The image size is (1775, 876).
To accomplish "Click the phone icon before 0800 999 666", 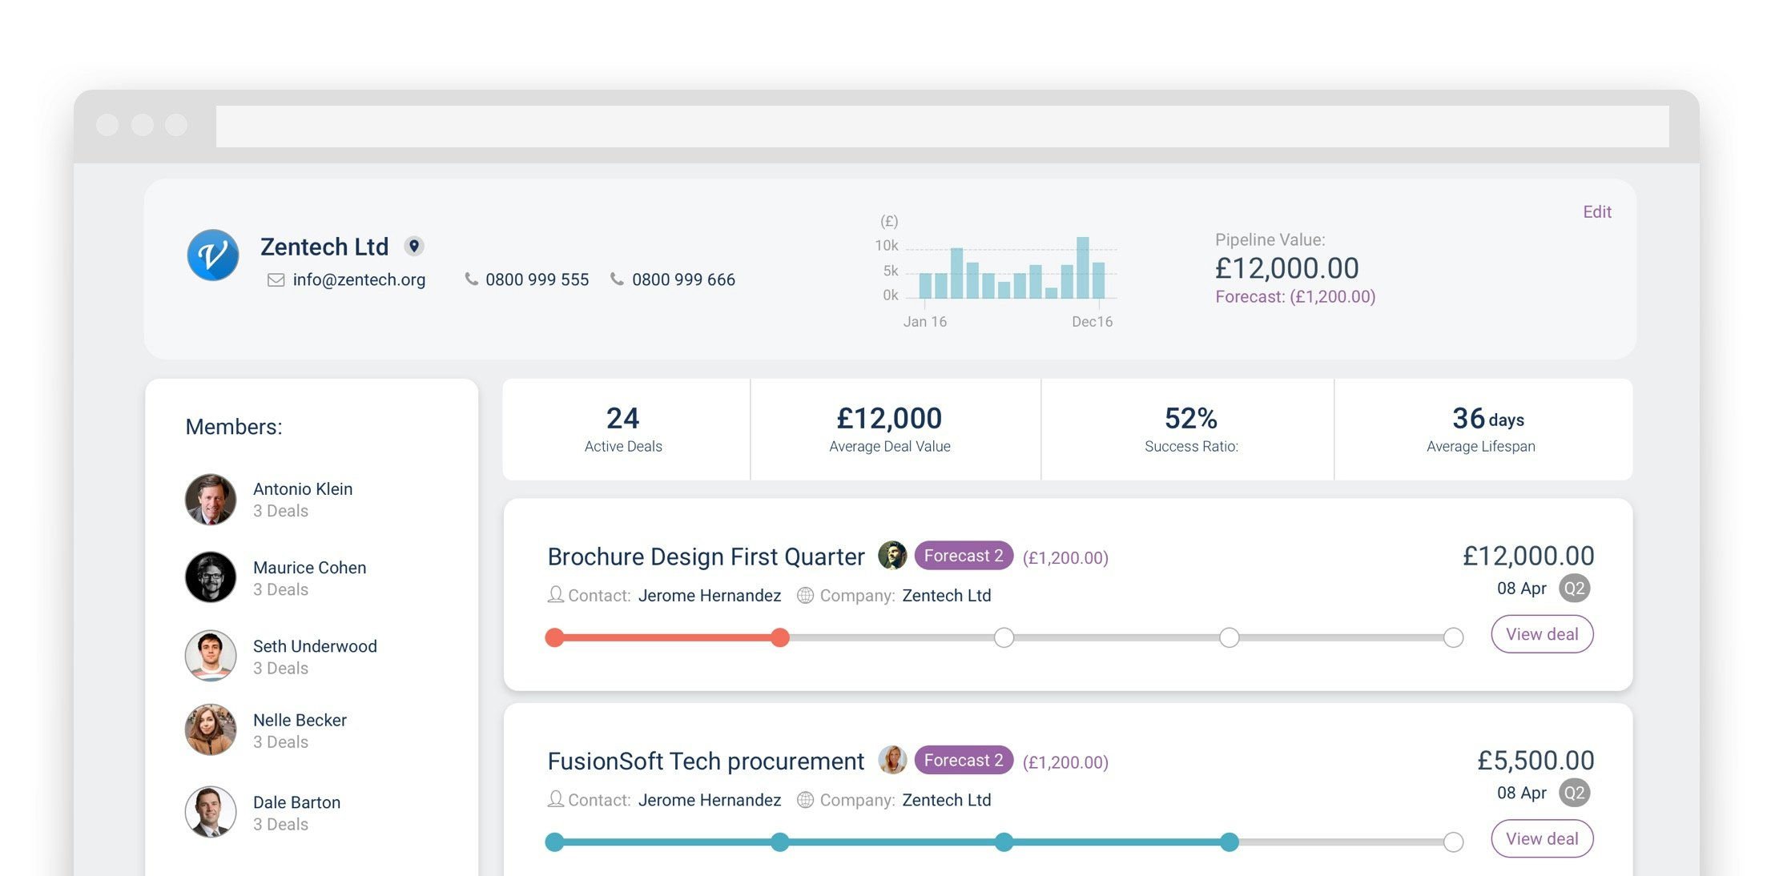I will click(617, 279).
